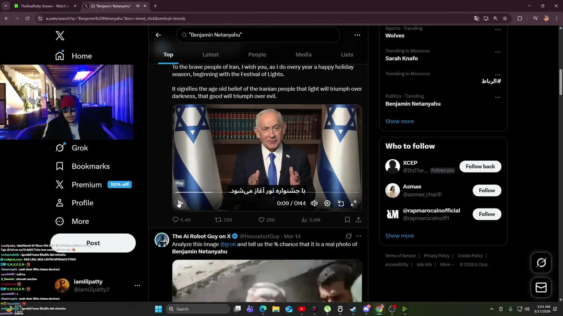The width and height of the screenshot is (563, 316).
Task: Show more trends
Action: pyautogui.click(x=399, y=121)
